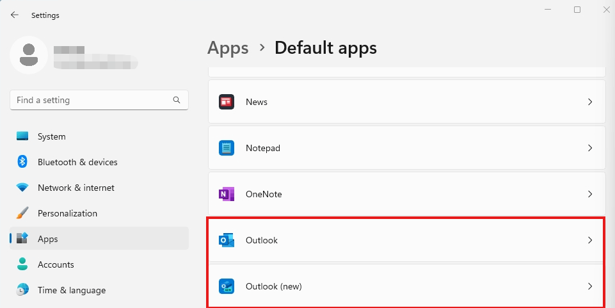Expand the OneNote row chevron
Screen dimensions: 615x308
tap(590, 194)
